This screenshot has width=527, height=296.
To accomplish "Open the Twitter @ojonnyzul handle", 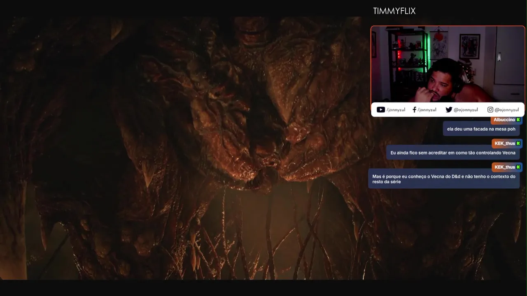I will click(x=466, y=110).
